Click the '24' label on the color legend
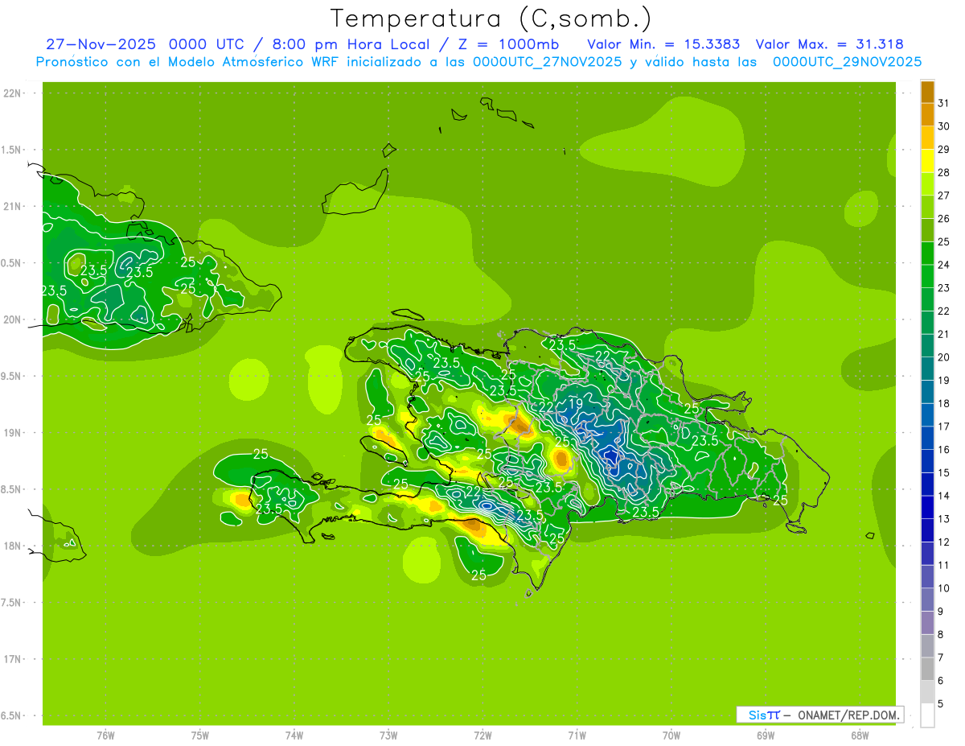 coord(943,265)
